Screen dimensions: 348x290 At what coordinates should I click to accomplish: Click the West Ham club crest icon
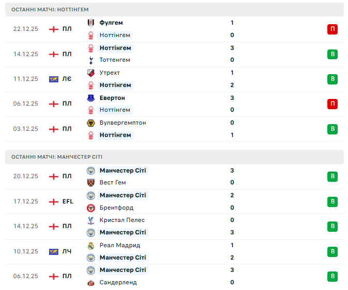point(91,182)
